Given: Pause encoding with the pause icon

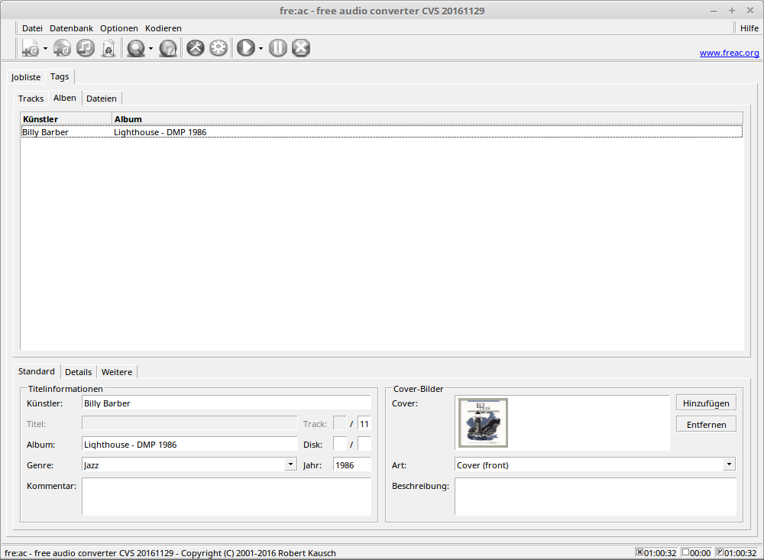Looking at the screenshot, I should (278, 48).
